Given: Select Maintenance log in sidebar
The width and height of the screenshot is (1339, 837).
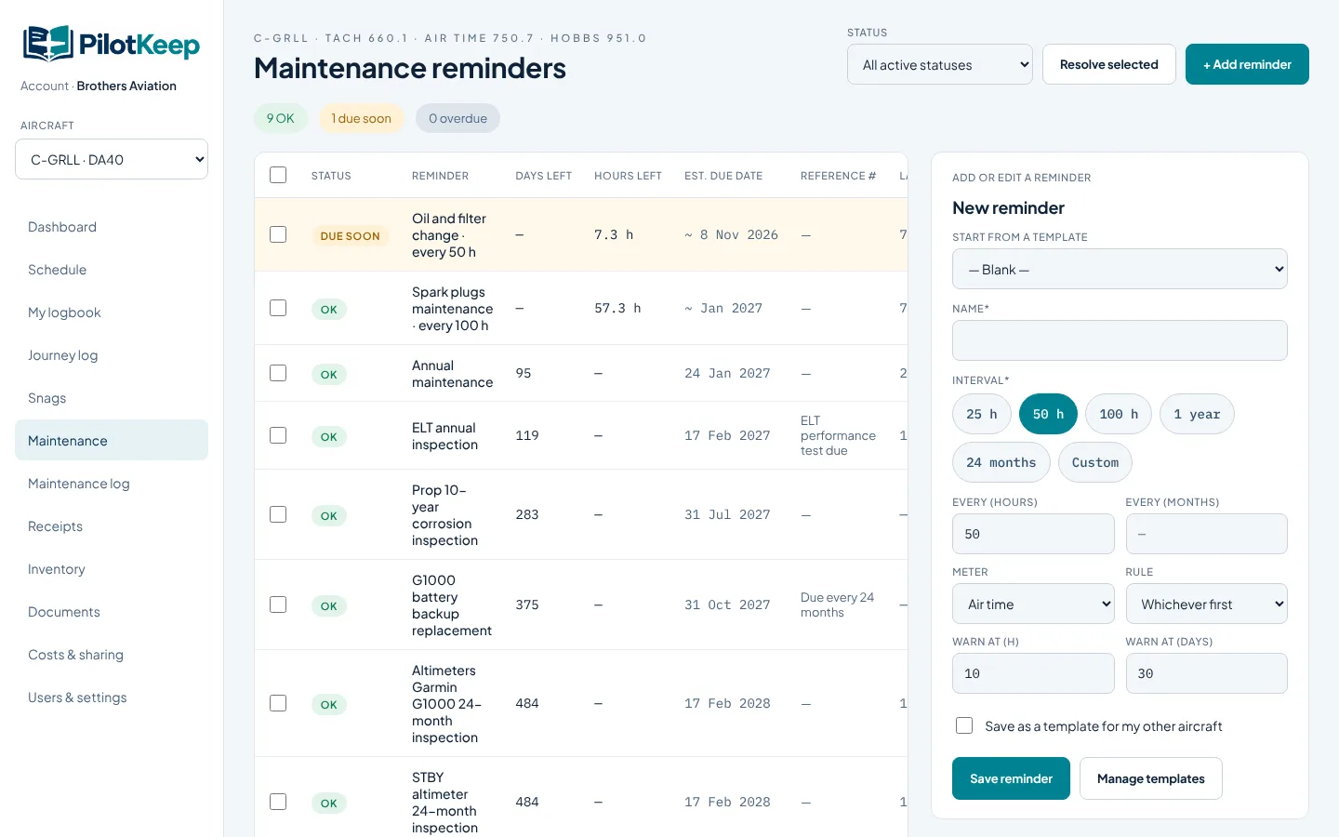Looking at the screenshot, I should [x=112, y=484].
